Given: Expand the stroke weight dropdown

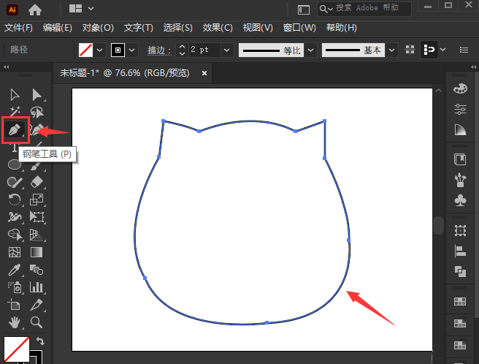Looking at the screenshot, I should coord(226,50).
